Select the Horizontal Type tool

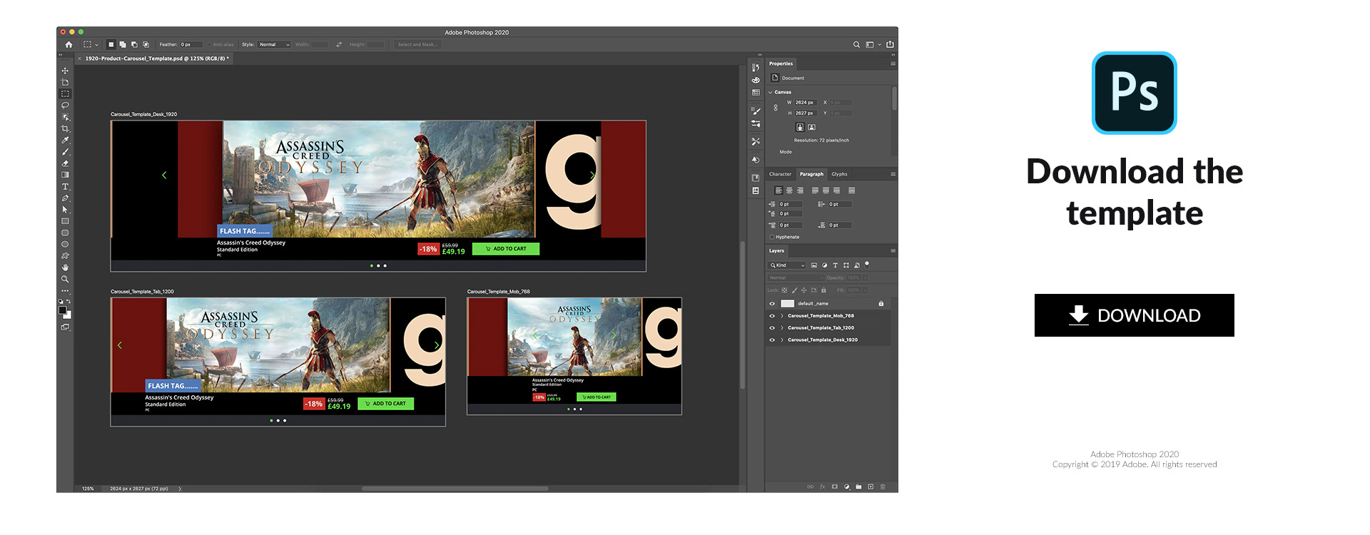pos(65,186)
